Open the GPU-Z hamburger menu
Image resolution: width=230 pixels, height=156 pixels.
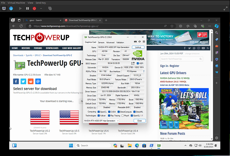144,42
